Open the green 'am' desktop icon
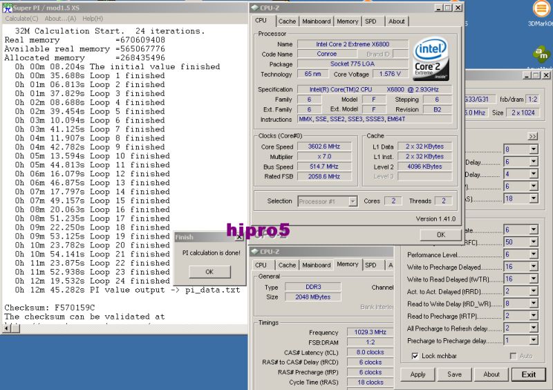 [541, 54]
